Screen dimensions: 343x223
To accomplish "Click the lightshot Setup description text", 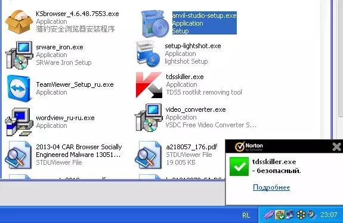I will click(x=186, y=61).
